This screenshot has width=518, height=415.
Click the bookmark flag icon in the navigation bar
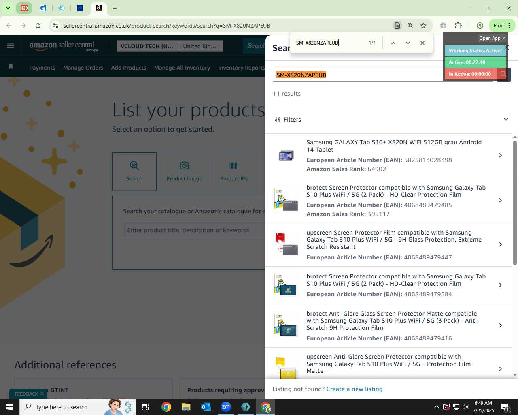tap(11, 67)
